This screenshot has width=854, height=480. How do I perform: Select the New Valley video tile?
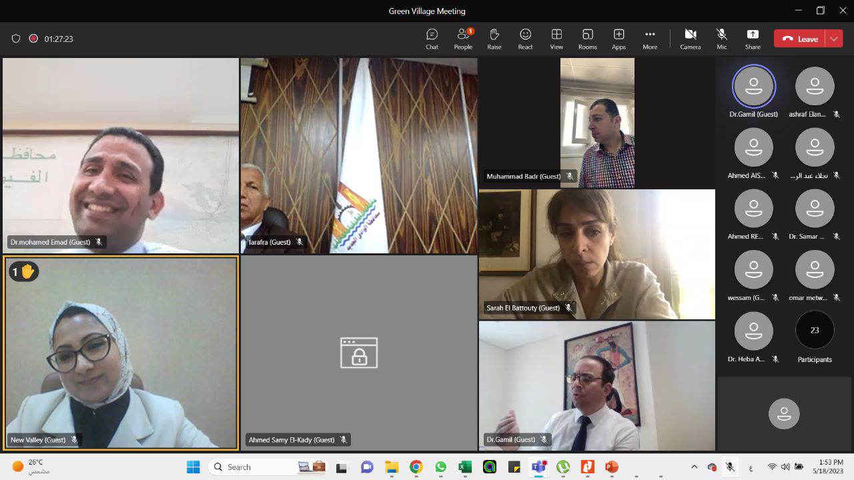pos(121,352)
